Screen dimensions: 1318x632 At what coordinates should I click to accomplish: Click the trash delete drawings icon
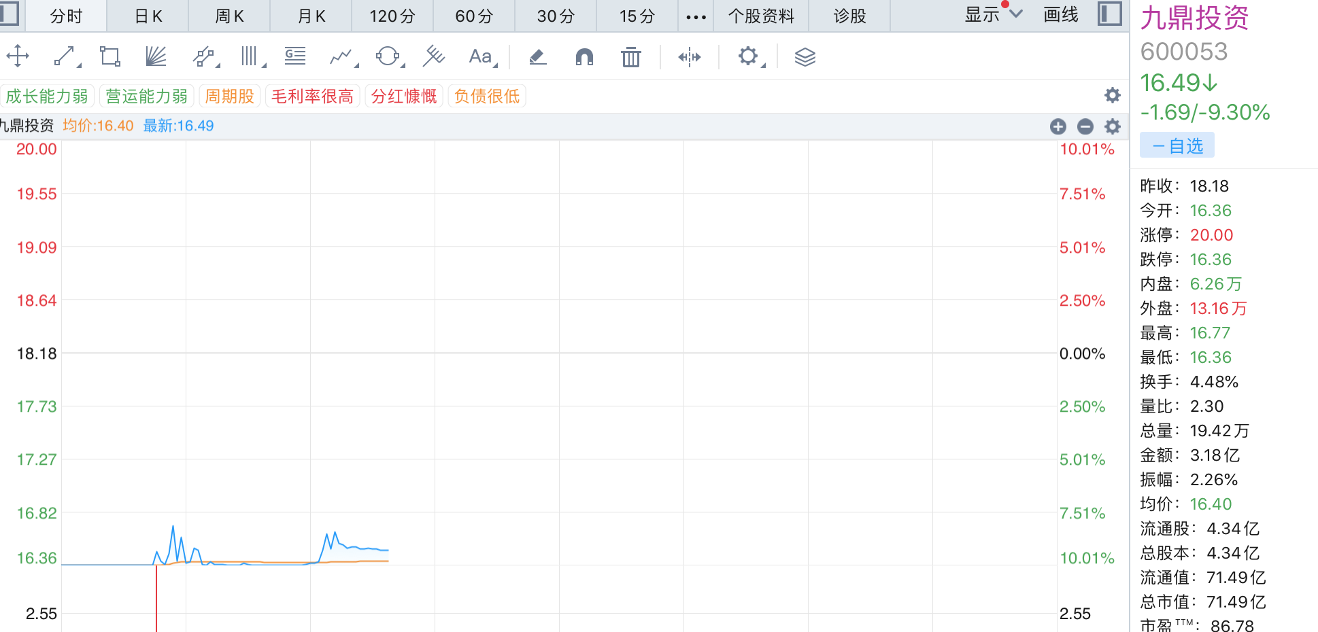tap(630, 57)
